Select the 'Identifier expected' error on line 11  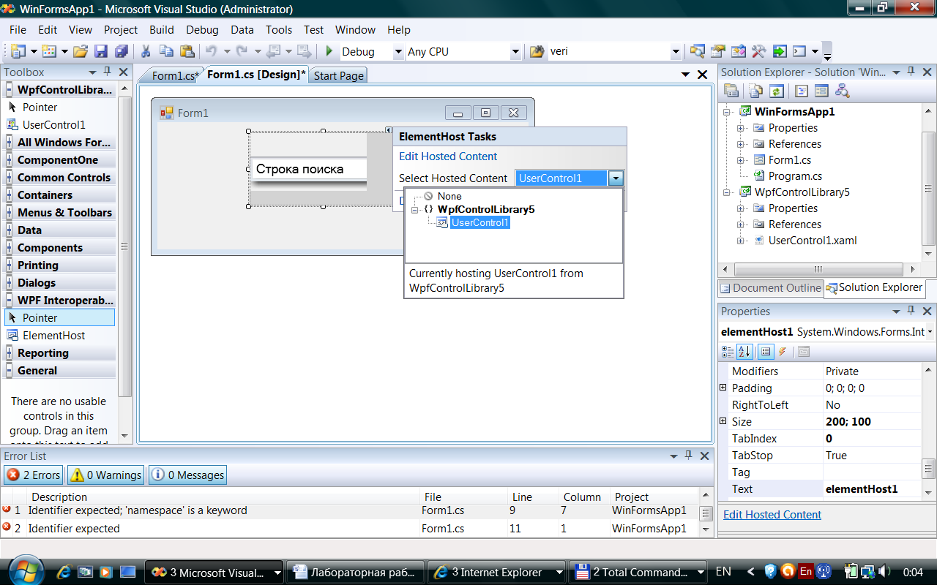click(x=350, y=528)
